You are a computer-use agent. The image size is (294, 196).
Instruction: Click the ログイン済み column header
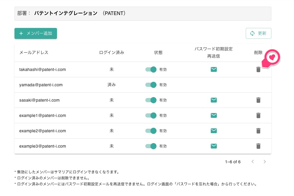pos(112,53)
